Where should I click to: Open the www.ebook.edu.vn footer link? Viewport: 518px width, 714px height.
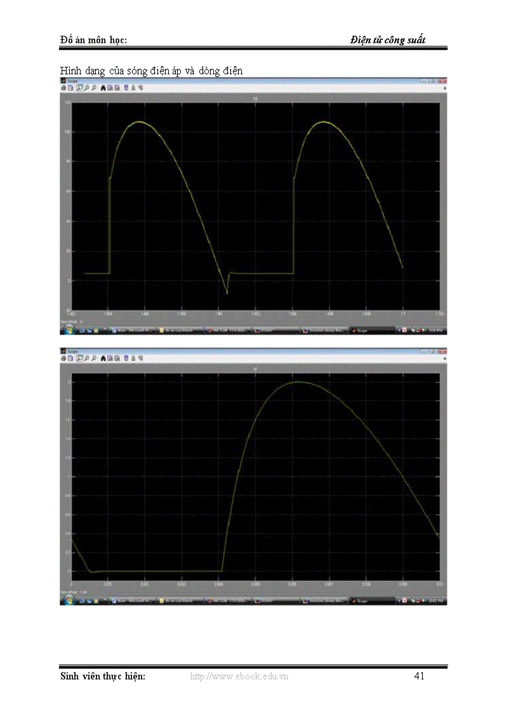point(239,676)
